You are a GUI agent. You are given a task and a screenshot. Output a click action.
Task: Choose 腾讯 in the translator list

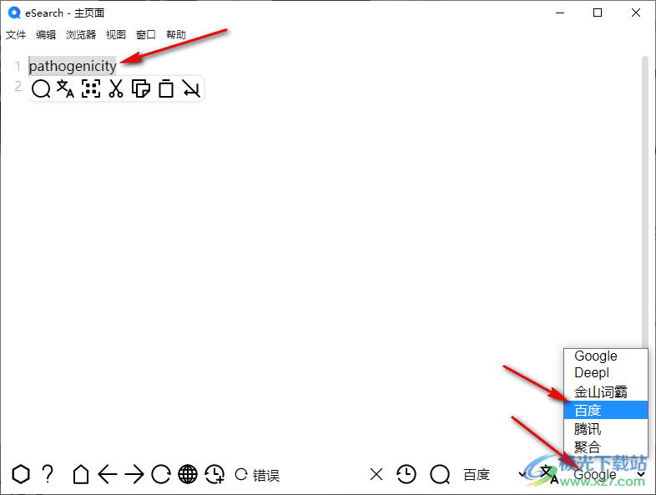pos(606,429)
